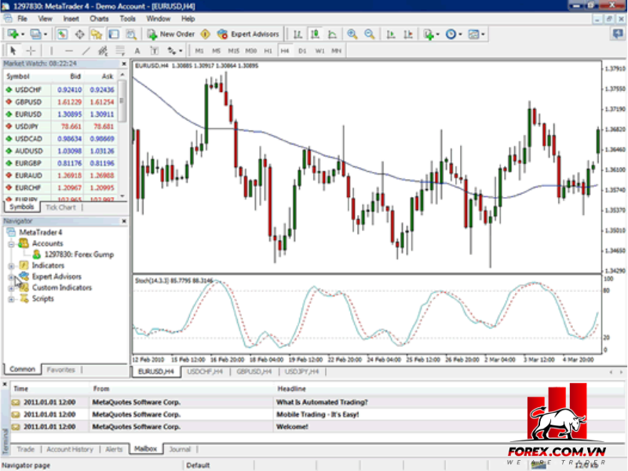The height and width of the screenshot is (471, 628).
Task: Switch to the Journal terminal tab
Action: 180,449
